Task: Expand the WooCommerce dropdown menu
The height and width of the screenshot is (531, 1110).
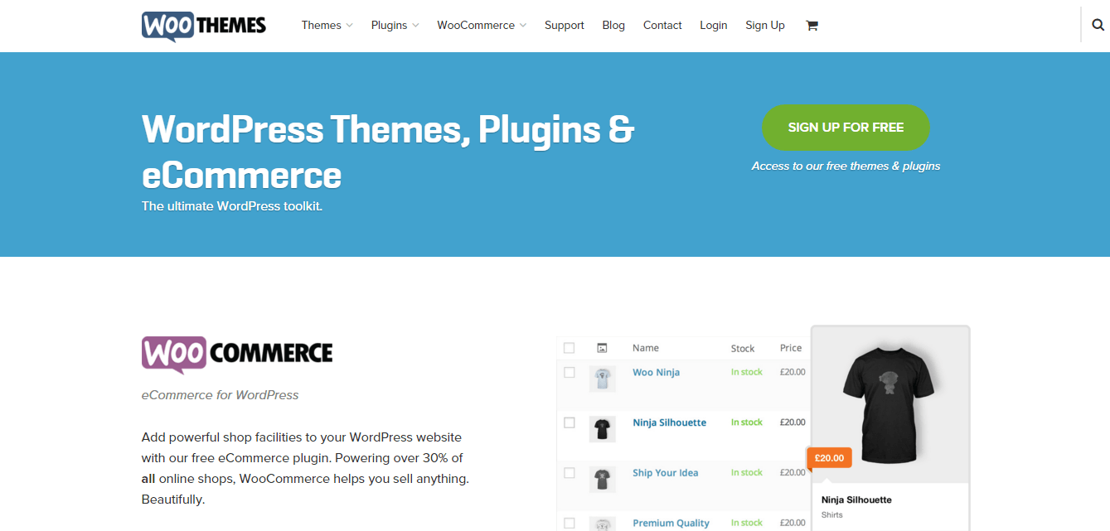Action: [x=482, y=26]
